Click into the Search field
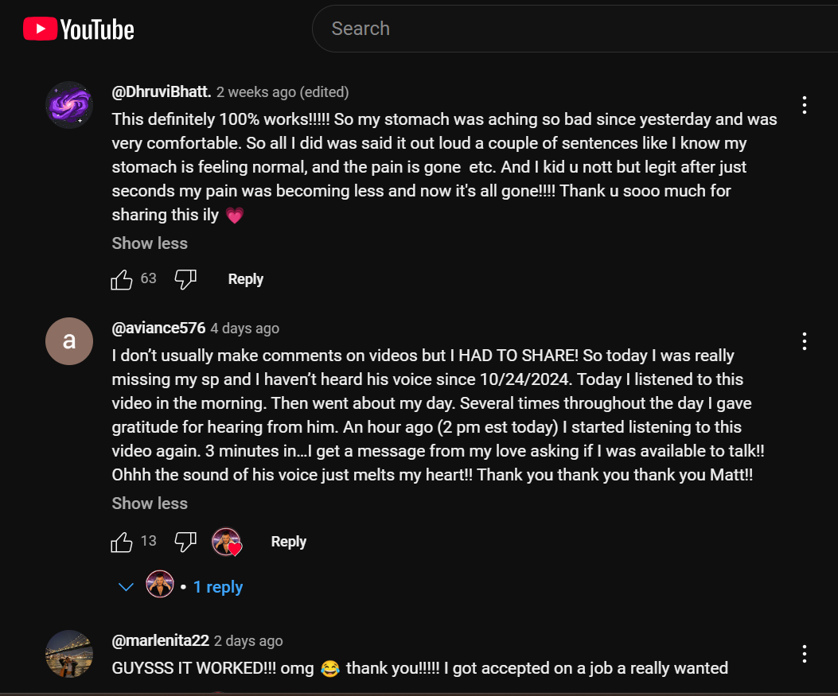This screenshot has width=838, height=696. pos(557,29)
